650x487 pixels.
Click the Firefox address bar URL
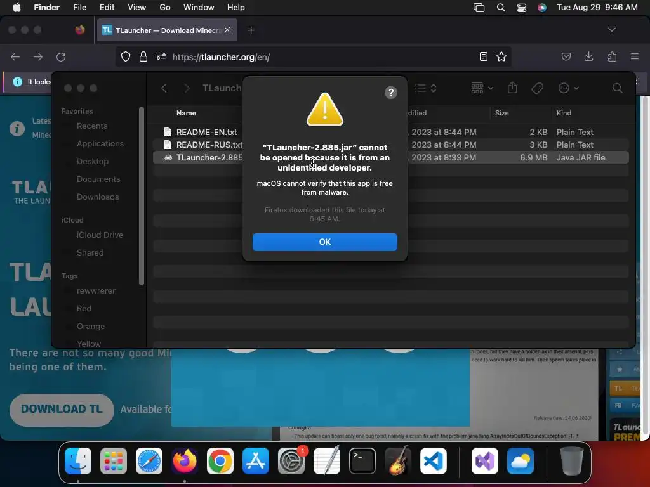221,57
